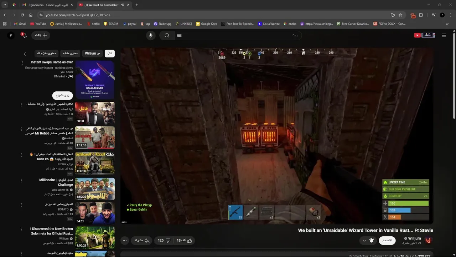The height and width of the screenshot is (257, 456).
Task: Open the Chrome profile avatar
Action: coord(442,15)
